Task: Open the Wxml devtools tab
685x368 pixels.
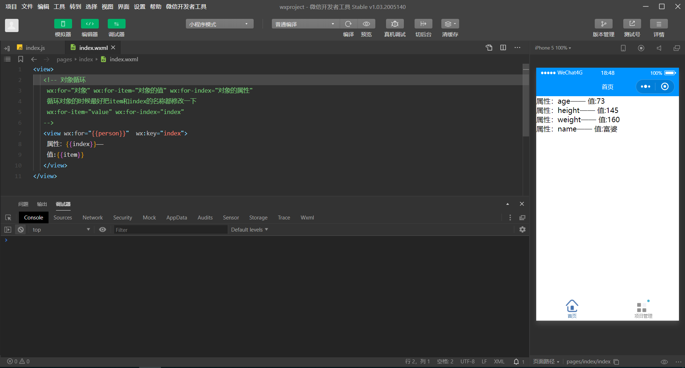Action: (x=307, y=218)
